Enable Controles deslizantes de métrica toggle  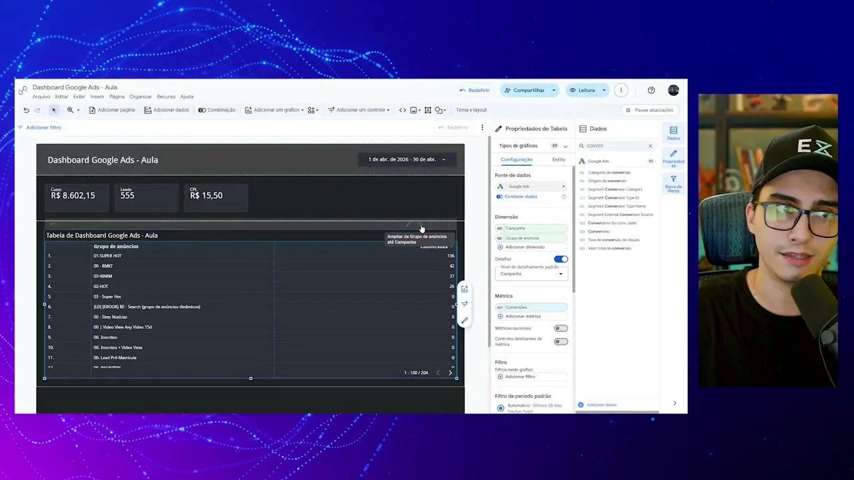[561, 341]
